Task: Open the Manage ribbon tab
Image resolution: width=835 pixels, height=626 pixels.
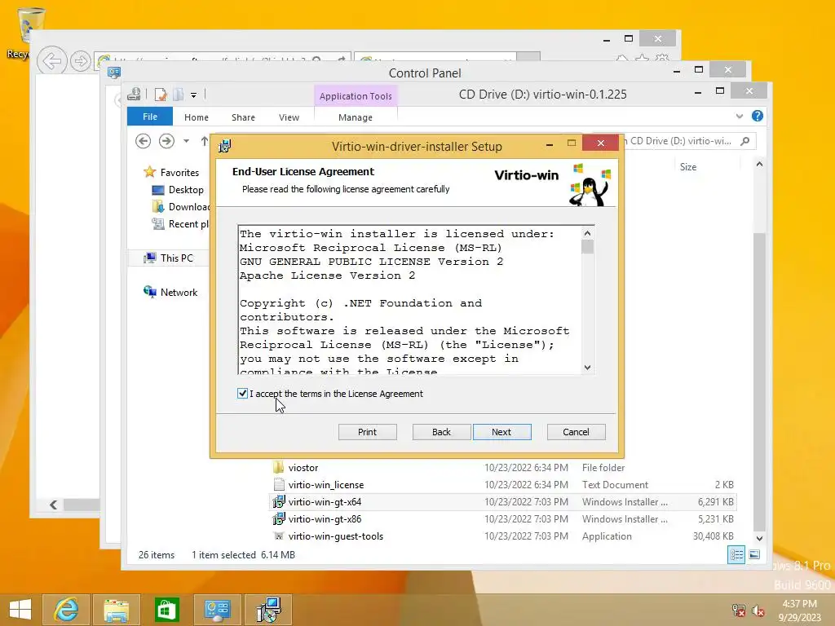Action: 356,117
